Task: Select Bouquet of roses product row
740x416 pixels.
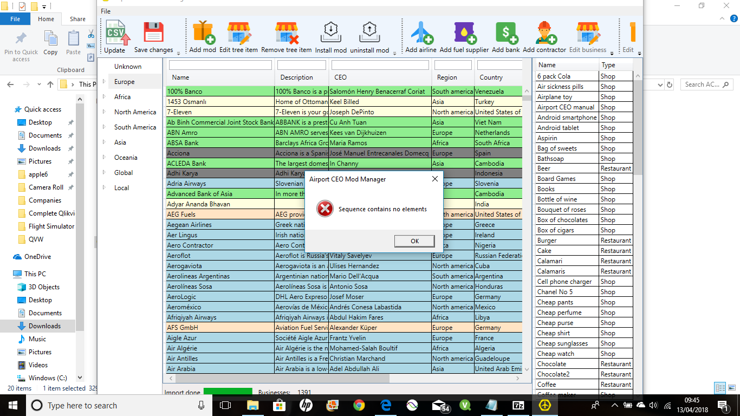Action: click(x=584, y=210)
